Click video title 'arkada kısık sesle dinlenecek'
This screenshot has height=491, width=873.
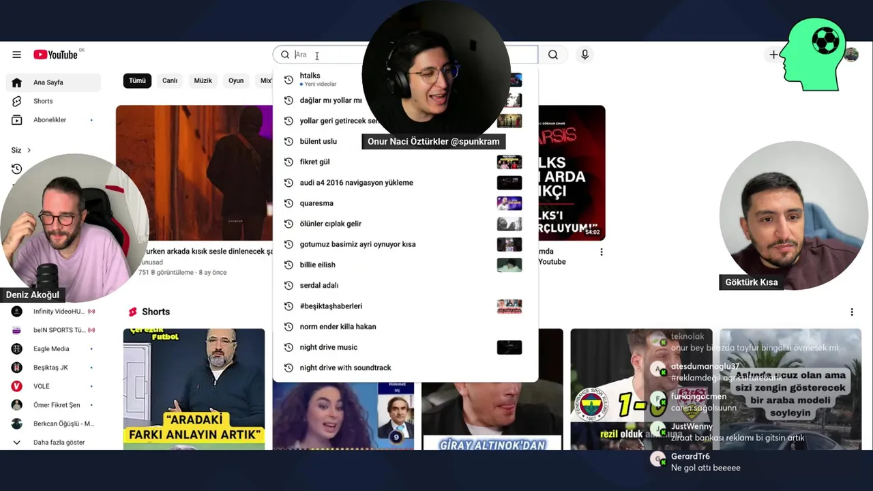(x=207, y=251)
